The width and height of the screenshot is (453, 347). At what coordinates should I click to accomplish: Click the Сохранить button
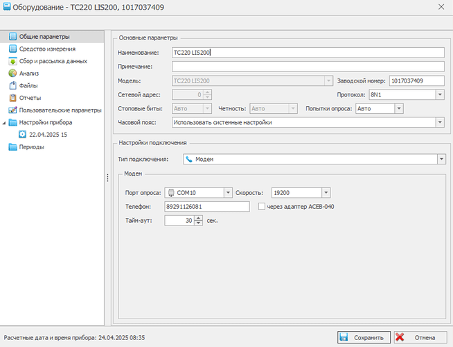364,337
